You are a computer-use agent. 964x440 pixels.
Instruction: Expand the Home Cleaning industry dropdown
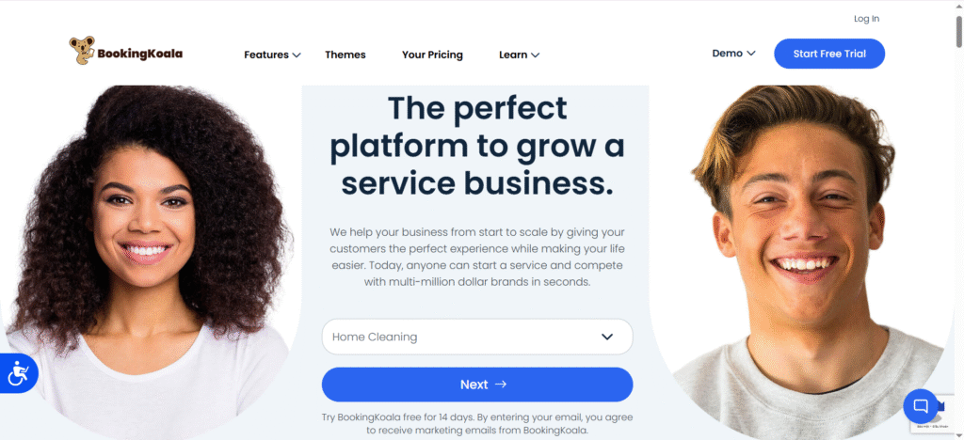[477, 337]
